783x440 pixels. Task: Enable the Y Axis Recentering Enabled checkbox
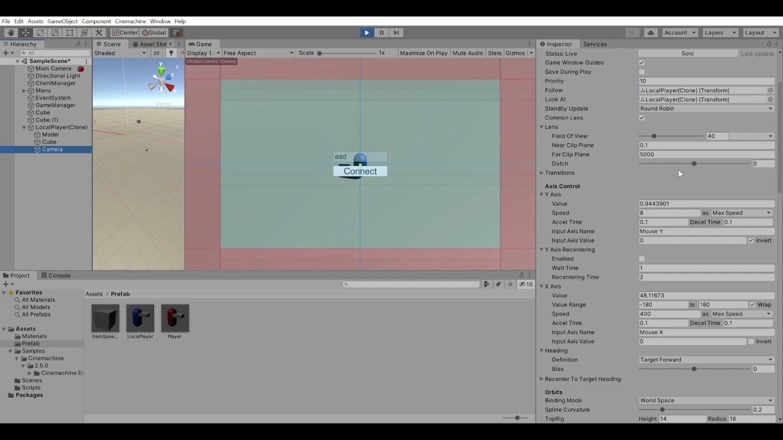coord(642,258)
